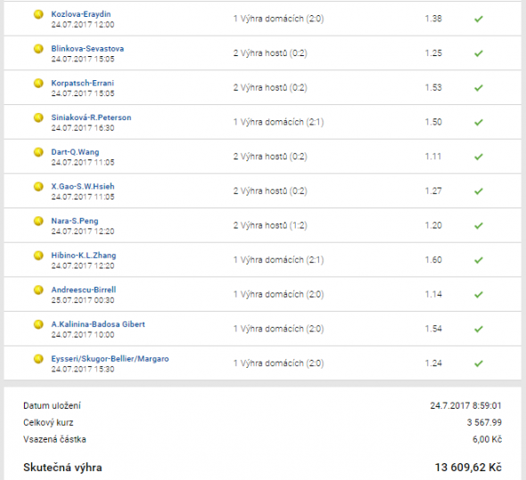Click the green checkmark in the A.Kalinina-Badosa Gibert row

click(479, 329)
